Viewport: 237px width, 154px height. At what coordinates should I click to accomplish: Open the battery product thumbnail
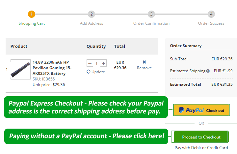pos(20,69)
